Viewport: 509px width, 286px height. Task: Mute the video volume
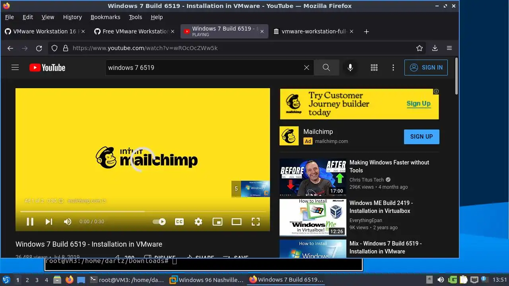(x=68, y=222)
